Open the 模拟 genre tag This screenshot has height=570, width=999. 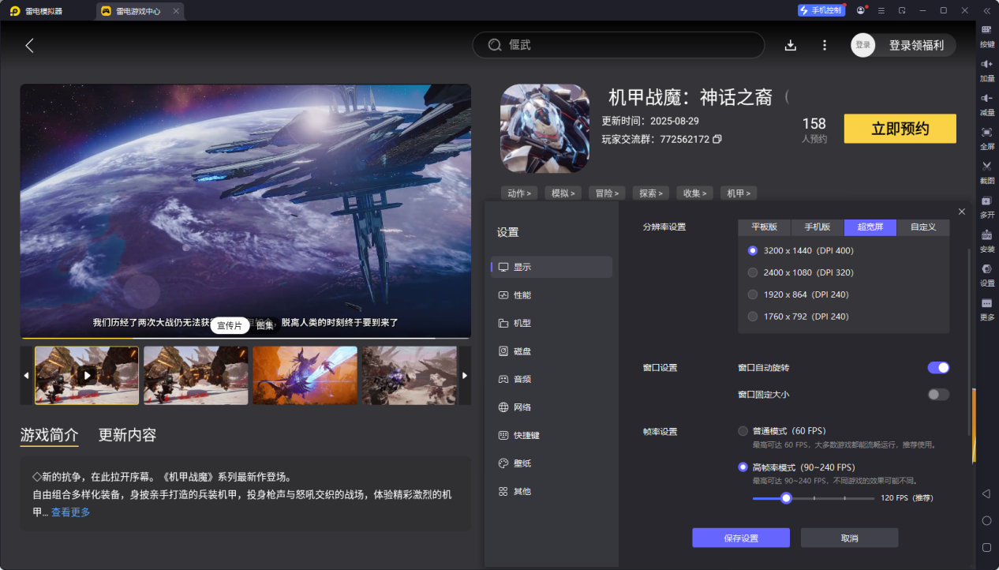(563, 193)
